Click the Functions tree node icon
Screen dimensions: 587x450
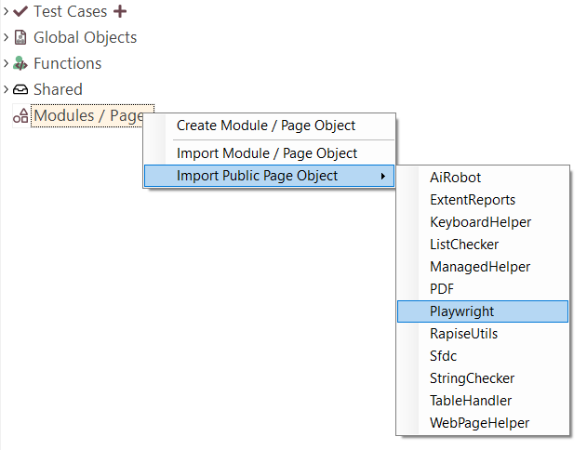coord(20,64)
